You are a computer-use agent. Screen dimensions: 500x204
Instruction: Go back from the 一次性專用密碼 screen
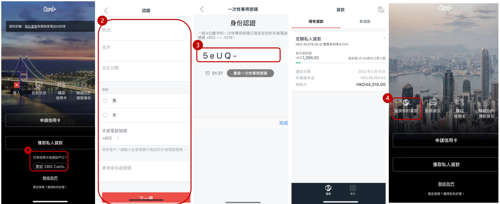[x=202, y=10]
